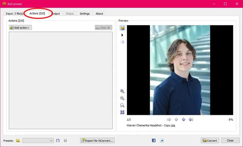Screen dimensions: 243x147
Task: Open the presets folder icon
Action: coord(18,141)
